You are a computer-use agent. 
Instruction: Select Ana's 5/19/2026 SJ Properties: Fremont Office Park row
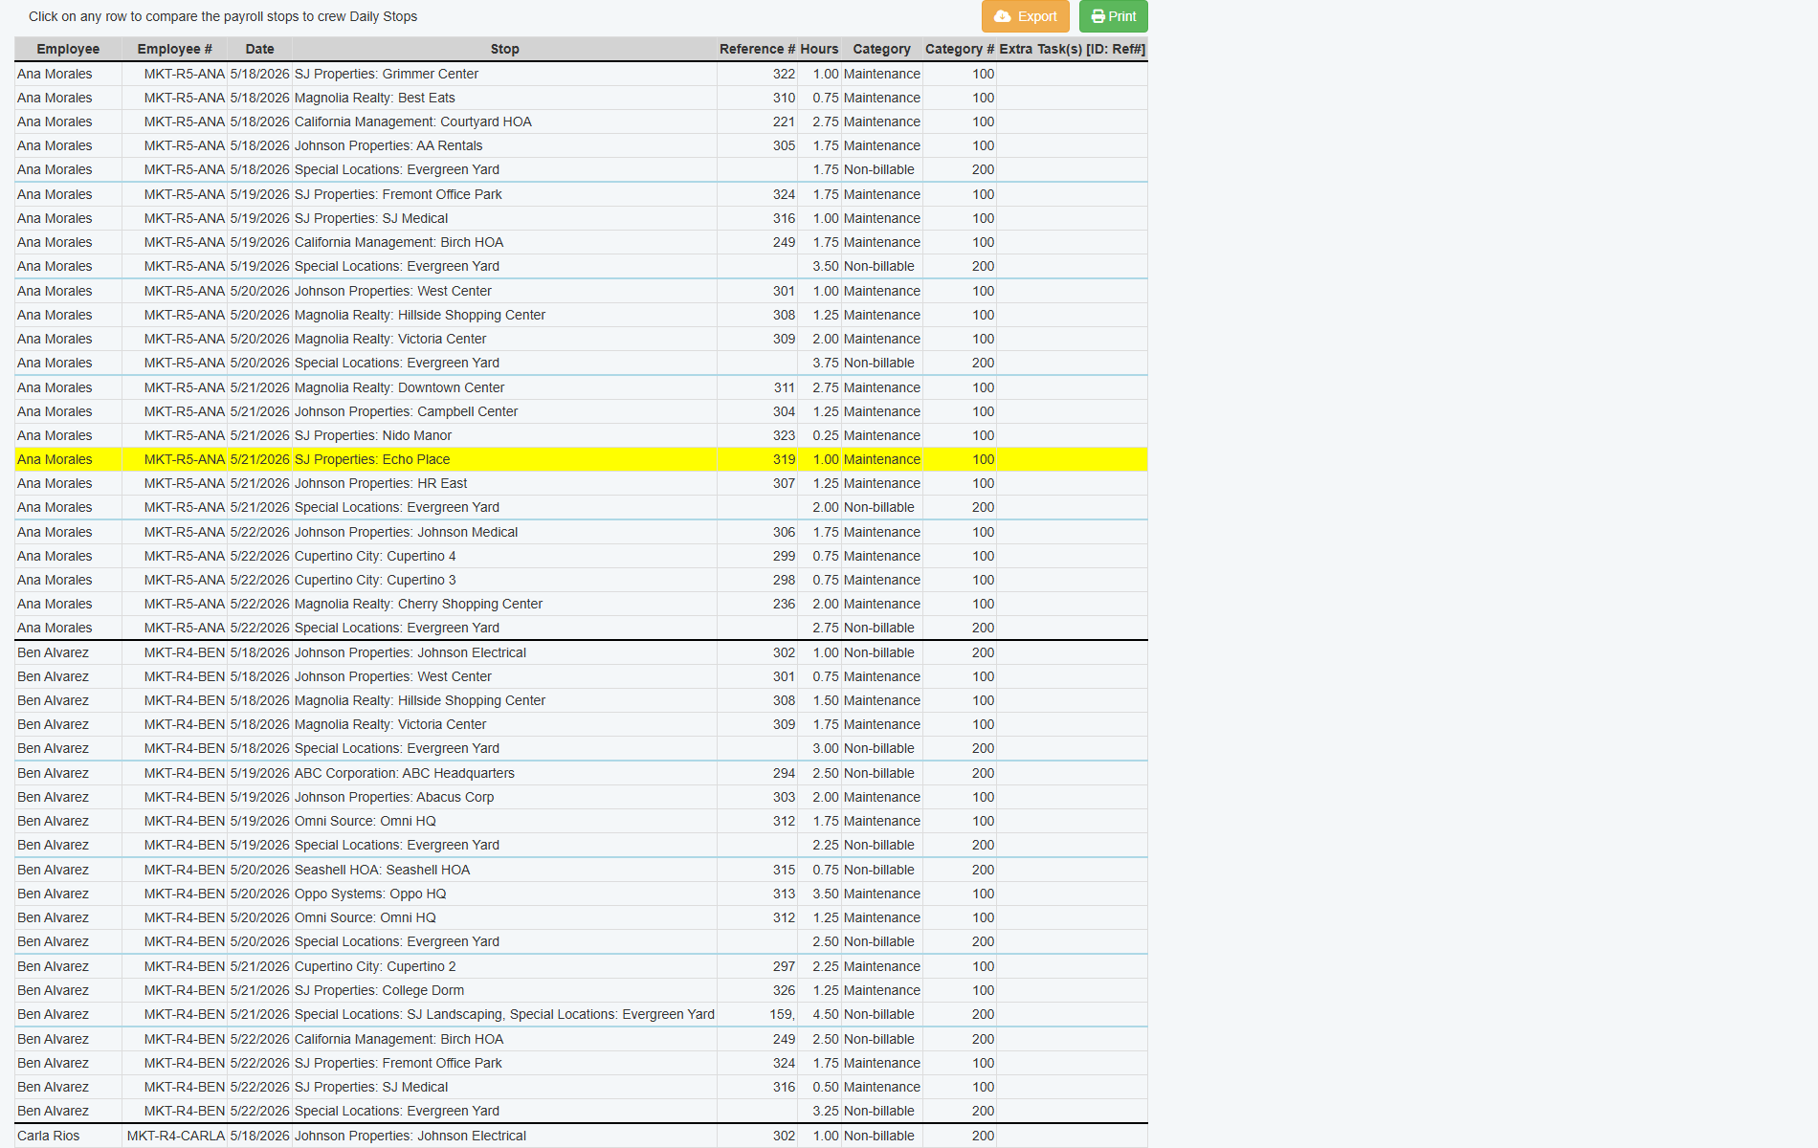point(581,194)
